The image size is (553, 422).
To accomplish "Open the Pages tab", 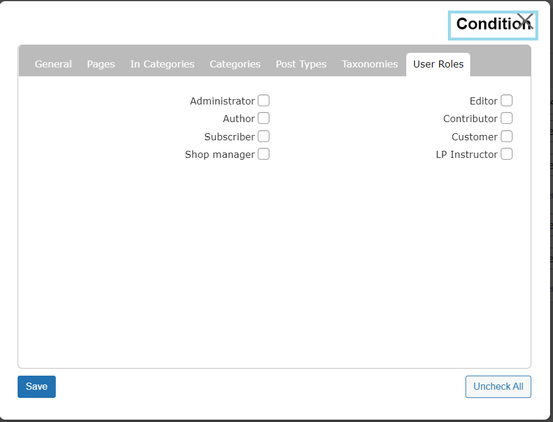I will tap(101, 65).
